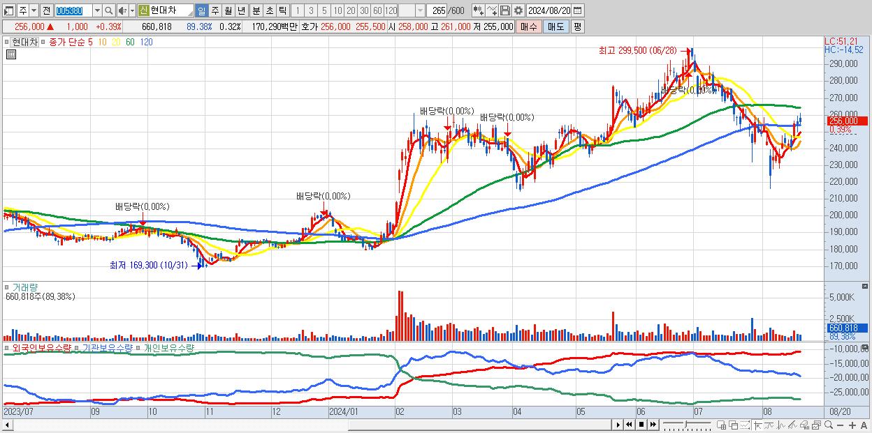Click the 전 market selector button

click(x=46, y=10)
